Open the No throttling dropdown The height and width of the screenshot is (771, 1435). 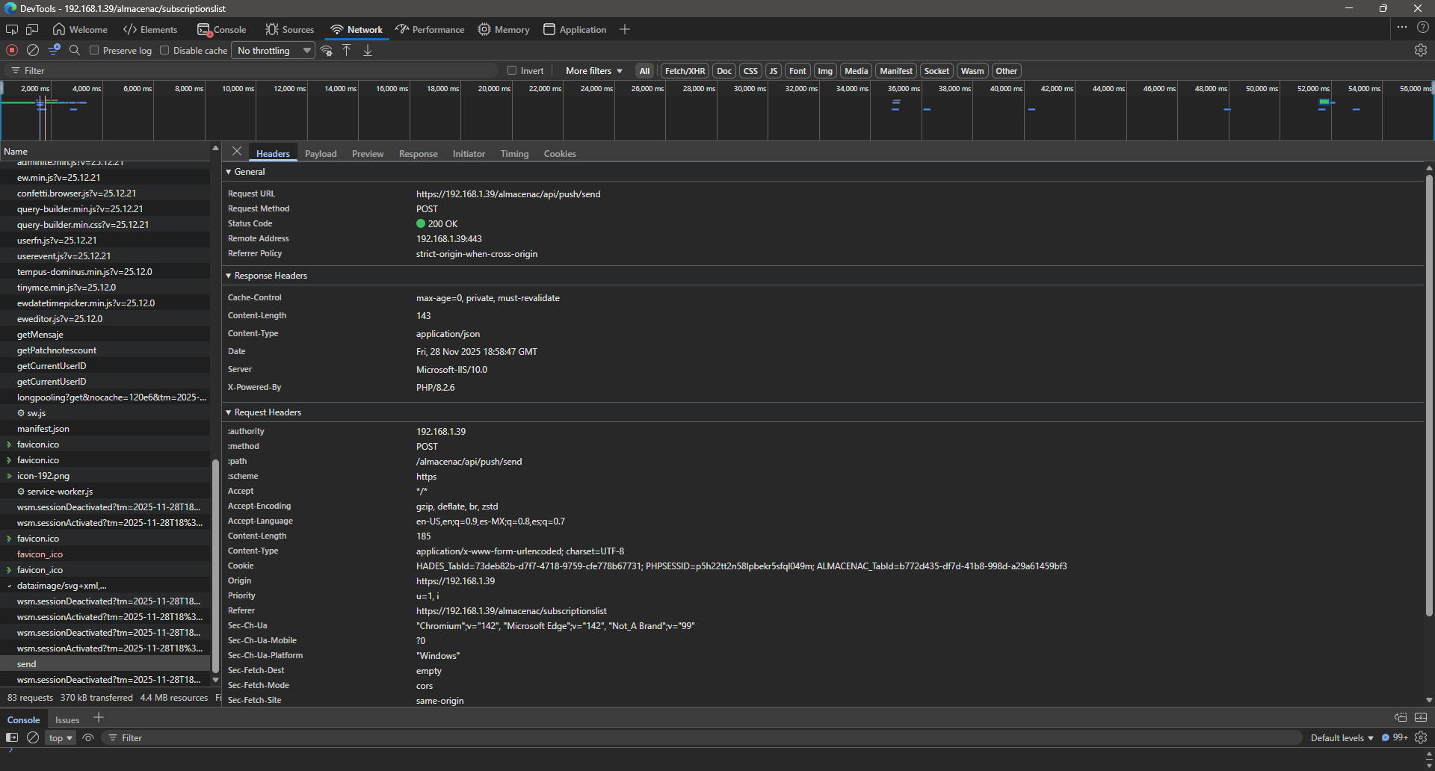coord(273,50)
